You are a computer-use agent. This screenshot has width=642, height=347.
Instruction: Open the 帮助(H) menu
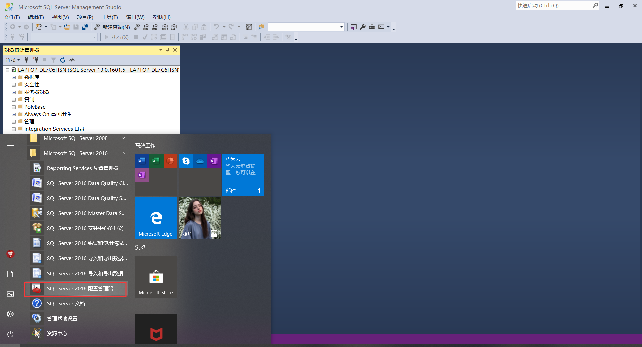tap(162, 17)
